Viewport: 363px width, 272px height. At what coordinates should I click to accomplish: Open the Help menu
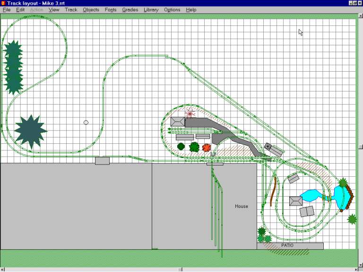(191, 10)
